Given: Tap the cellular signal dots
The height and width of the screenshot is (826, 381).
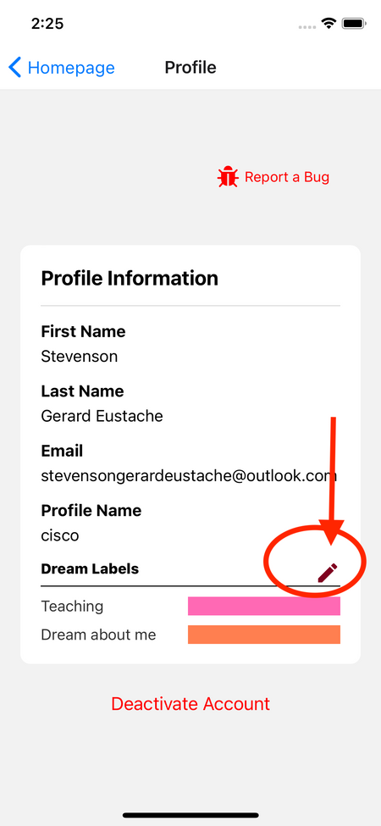Looking at the screenshot, I should (308, 26).
